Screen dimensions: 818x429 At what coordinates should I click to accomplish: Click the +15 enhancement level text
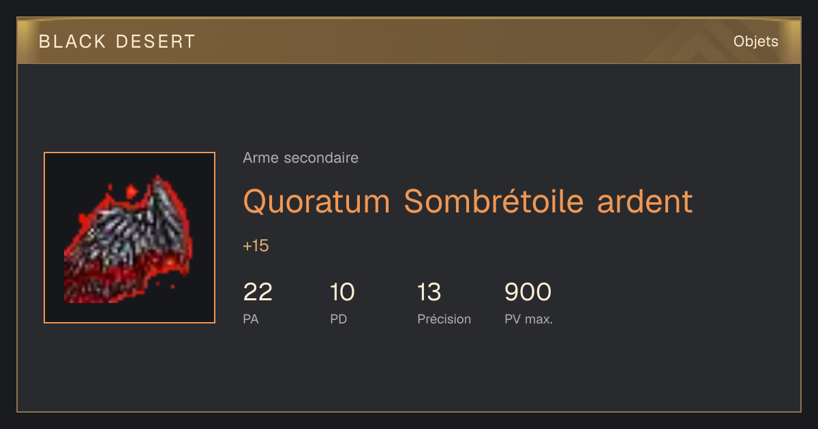click(x=256, y=246)
